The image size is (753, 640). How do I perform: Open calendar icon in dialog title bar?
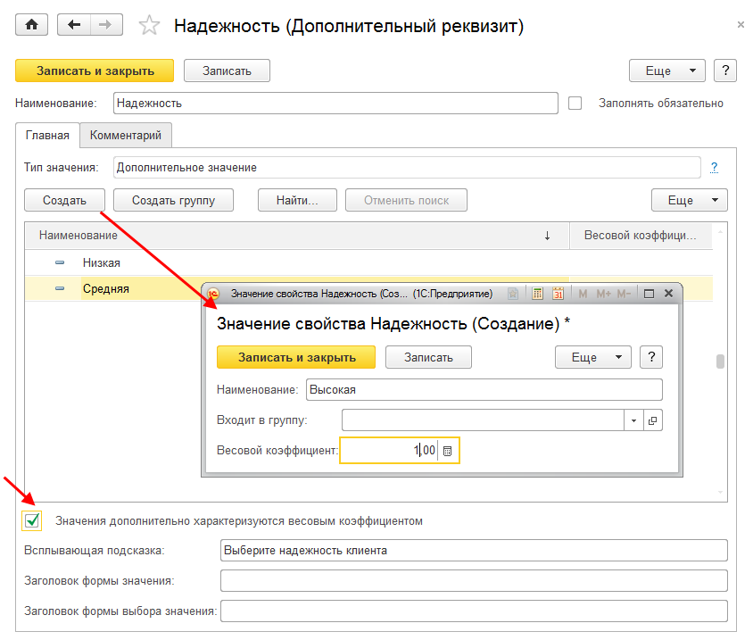pos(559,294)
